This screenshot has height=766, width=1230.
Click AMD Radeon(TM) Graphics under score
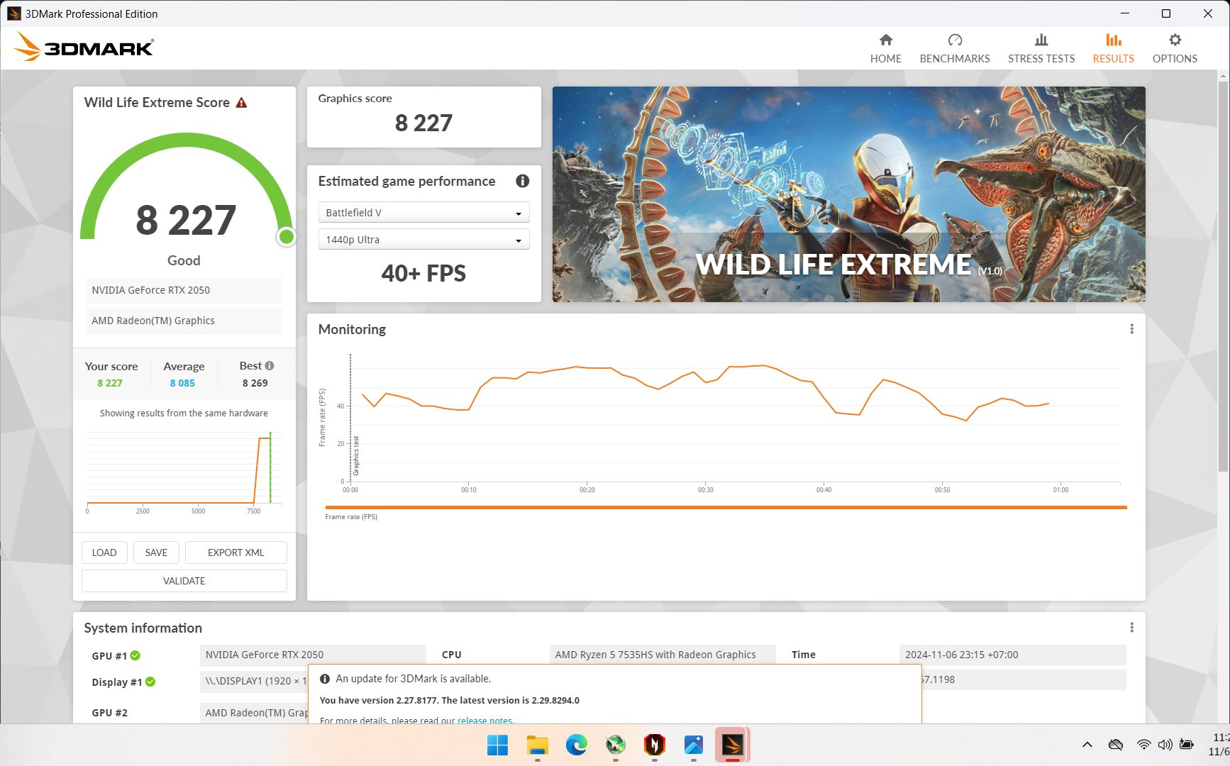click(184, 321)
